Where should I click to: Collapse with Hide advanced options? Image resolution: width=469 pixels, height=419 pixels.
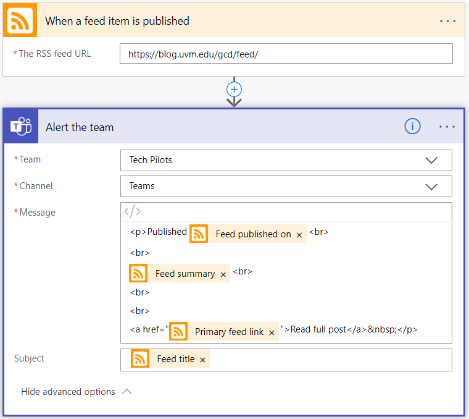coord(76,392)
